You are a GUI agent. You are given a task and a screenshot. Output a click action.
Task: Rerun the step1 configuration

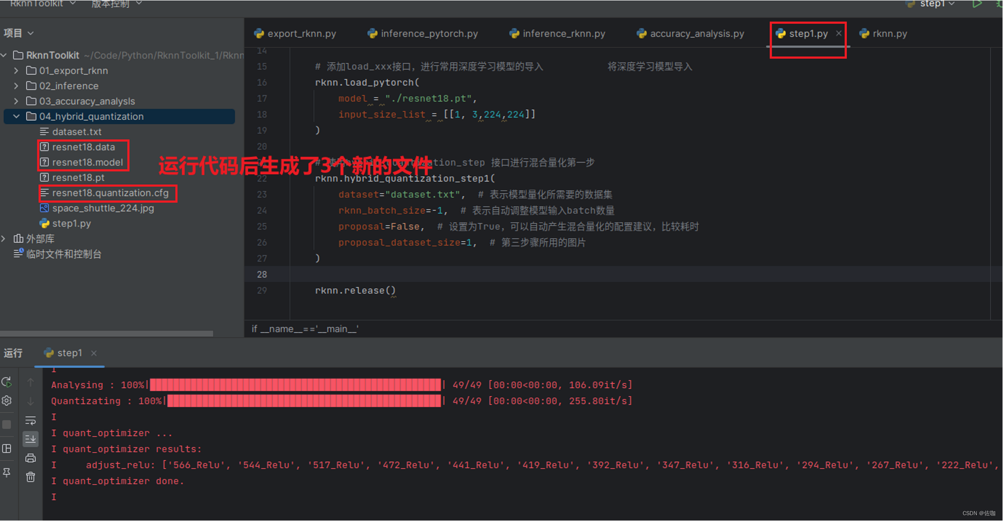pyautogui.click(x=7, y=382)
